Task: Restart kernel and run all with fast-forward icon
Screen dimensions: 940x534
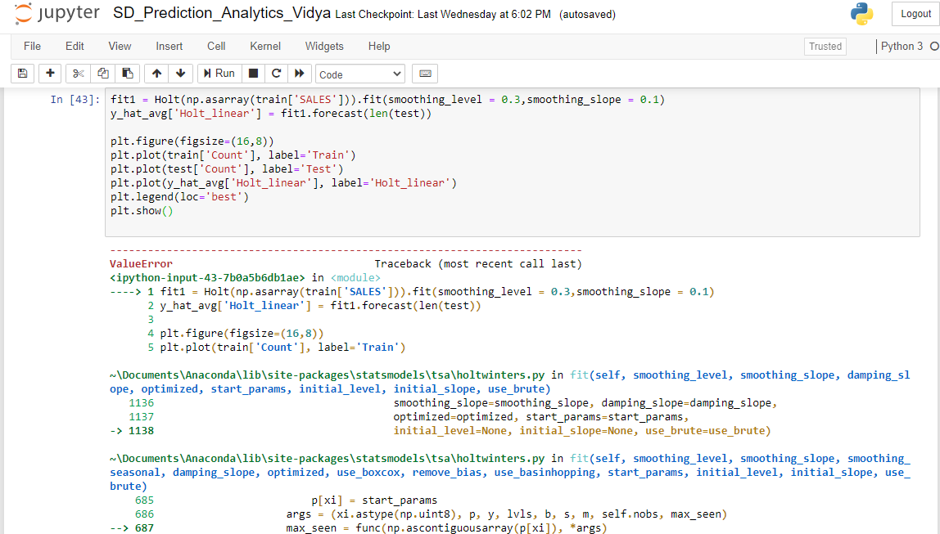Action: pyautogui.click(x=300, y=73)
